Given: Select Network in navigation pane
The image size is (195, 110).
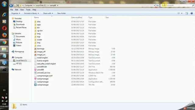Looking at the screenshot, I should (18, 70).
